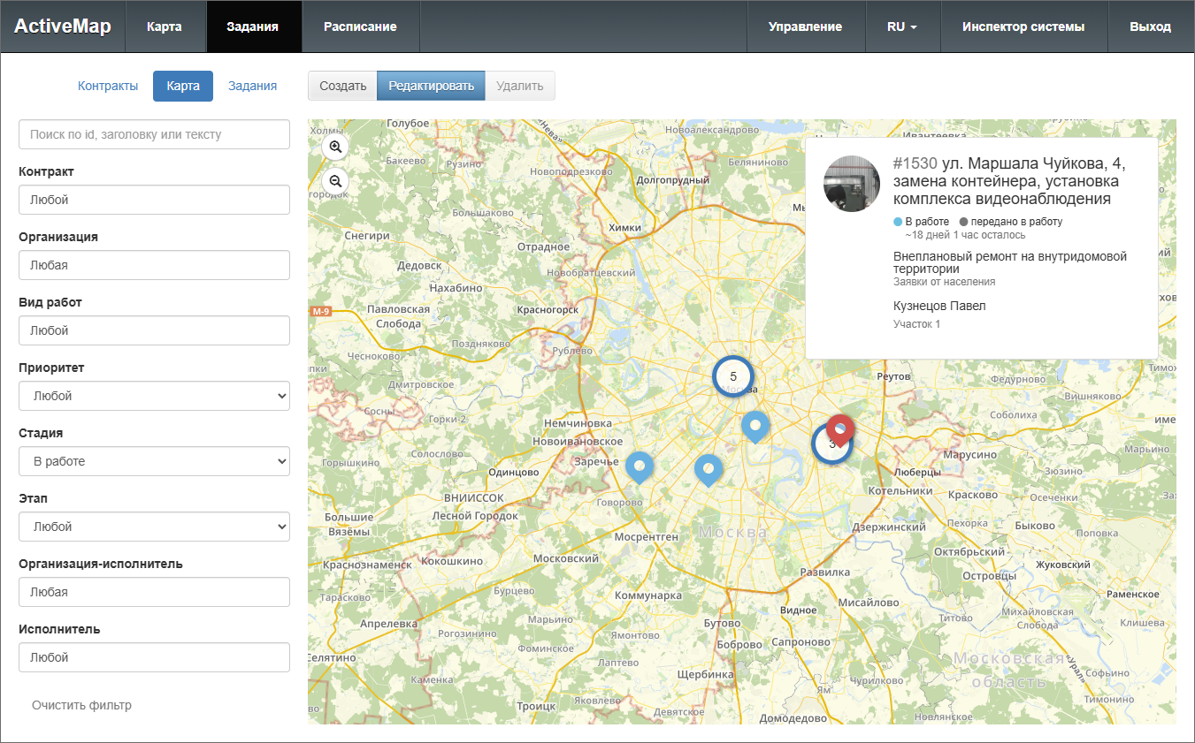Click the Выход logout menu item
Image resolution: width=1195 pixels, height=743 pixels.
click(x=1150, y=27)
